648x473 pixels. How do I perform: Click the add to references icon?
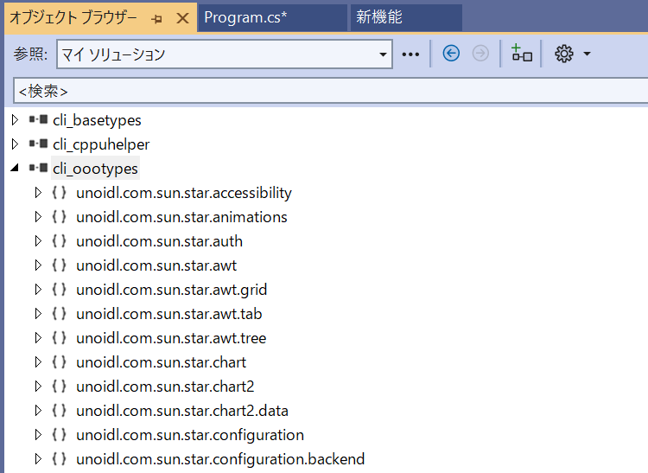[x=522, y=54]
